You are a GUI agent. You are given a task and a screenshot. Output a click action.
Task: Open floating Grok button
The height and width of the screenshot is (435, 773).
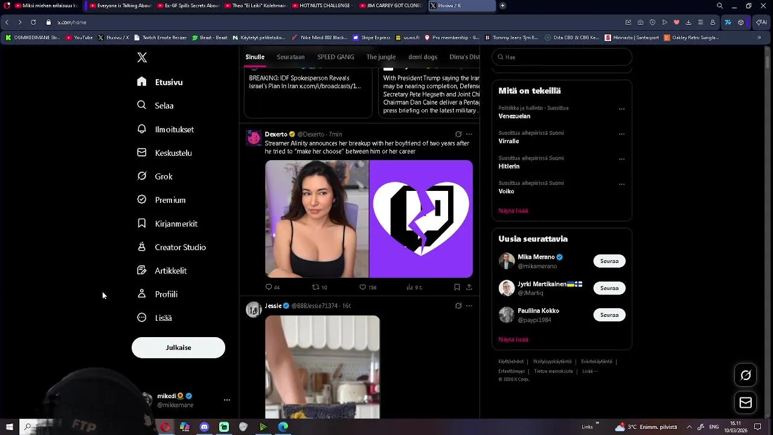746,376
